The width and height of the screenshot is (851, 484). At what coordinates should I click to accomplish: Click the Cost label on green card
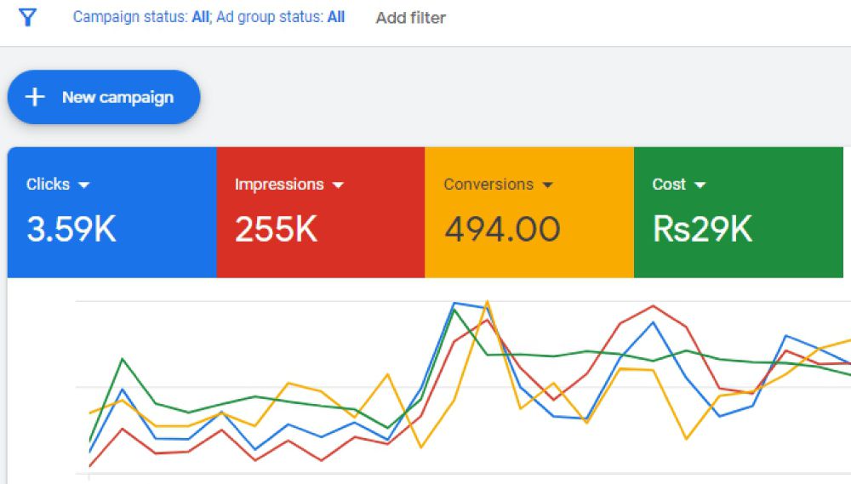pos(669,185)
